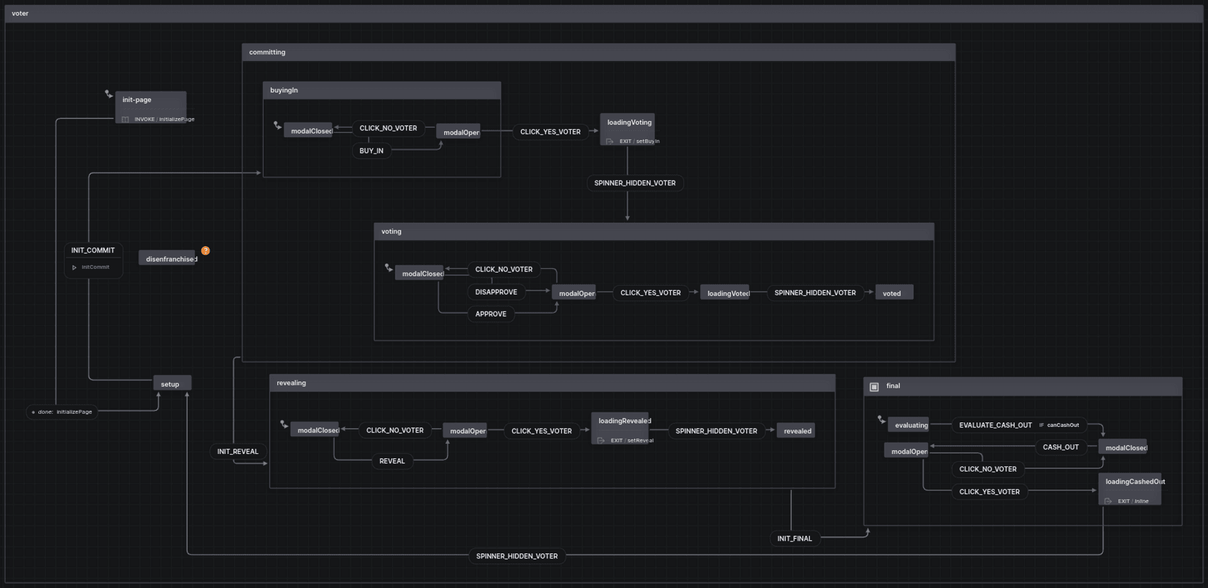The width and height of the screenshot is (1208, 588).
Task: Click SPINNER_HIDDEN_VOTER on bottom transition to setup
Action: [x=517, y=556]
